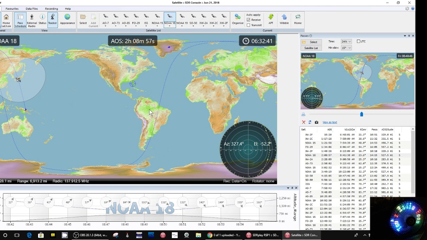Print passes with printer icon

pos(303,114)
